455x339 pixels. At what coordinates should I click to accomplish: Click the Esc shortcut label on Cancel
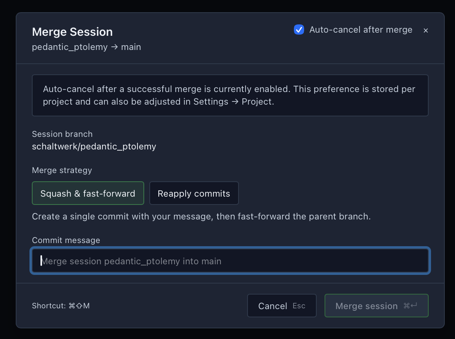(299, 306)
